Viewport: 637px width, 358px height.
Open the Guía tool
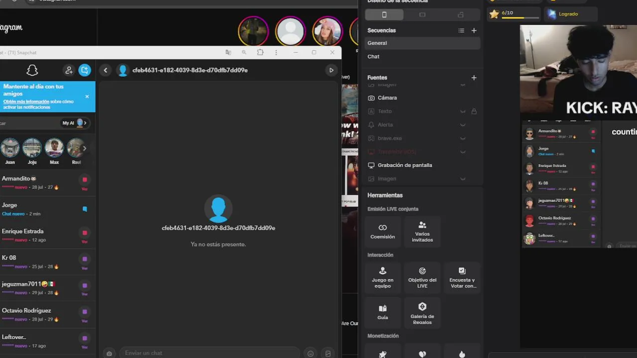click(382, 312)
